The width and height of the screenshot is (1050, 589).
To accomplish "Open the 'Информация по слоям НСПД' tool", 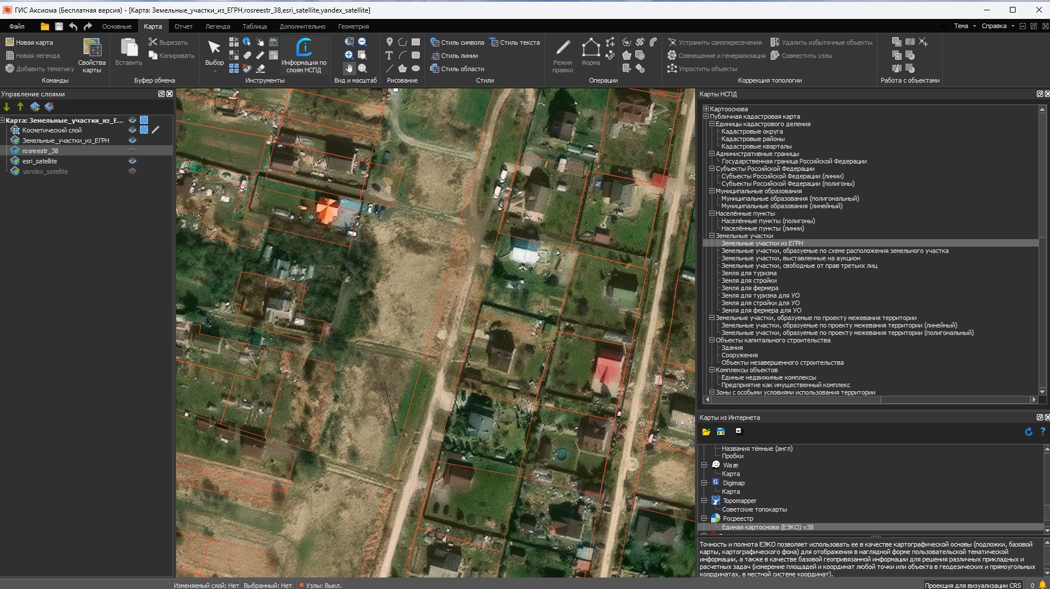I will click(303, 55).
